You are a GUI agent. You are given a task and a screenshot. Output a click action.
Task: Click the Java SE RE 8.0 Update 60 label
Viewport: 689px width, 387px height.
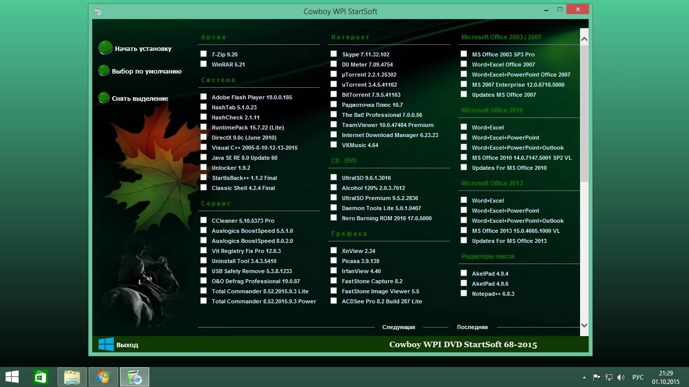tap(245, 158)
